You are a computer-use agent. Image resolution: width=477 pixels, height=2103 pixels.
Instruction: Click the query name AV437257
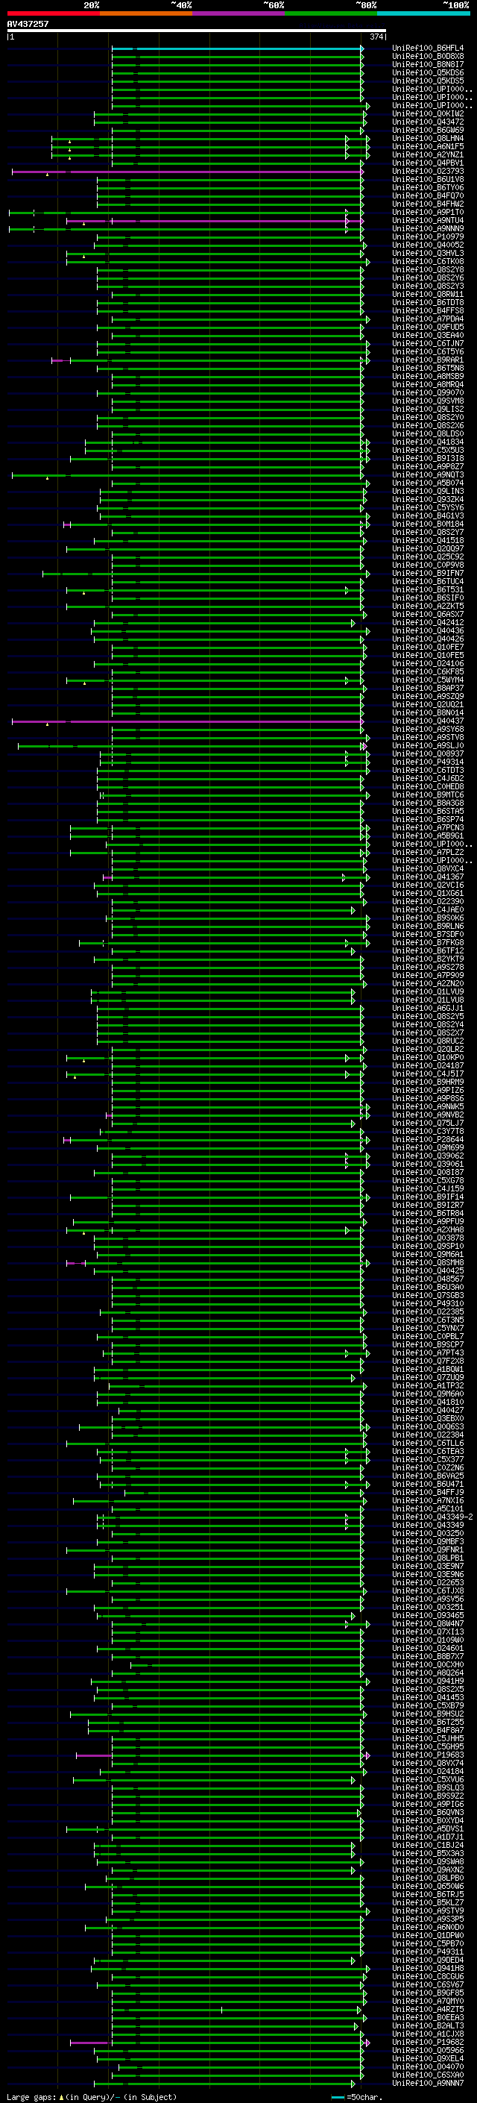pos(28,24)
